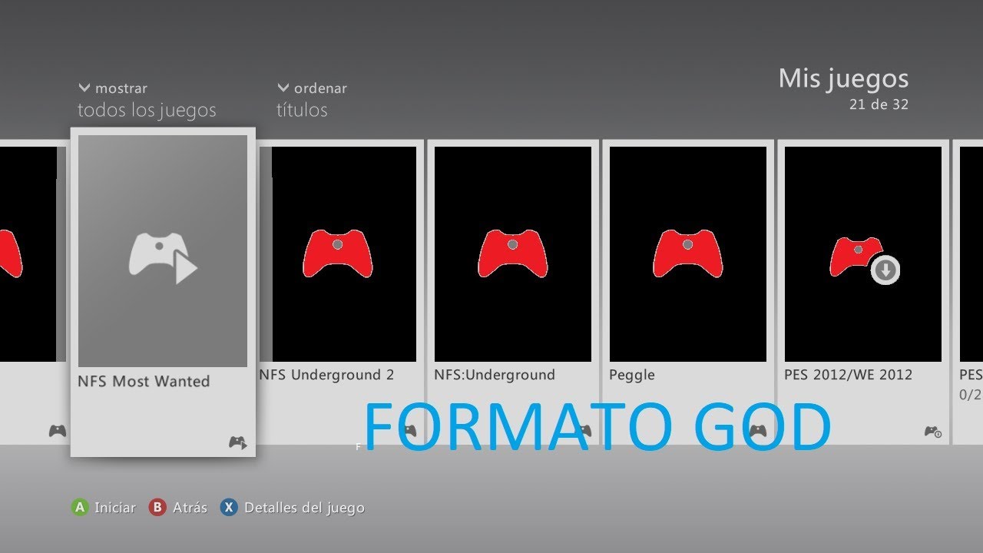
Task: Click the small controller icon under NFS Most Wanted
Action: tap(238, 442)
